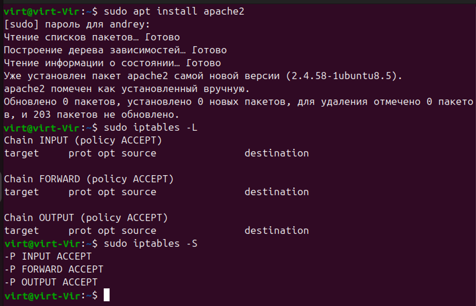Click the '-P FORWARD ACCEPT' output line
The height and width of the screenshot is (306, 476).
[53, 269]
